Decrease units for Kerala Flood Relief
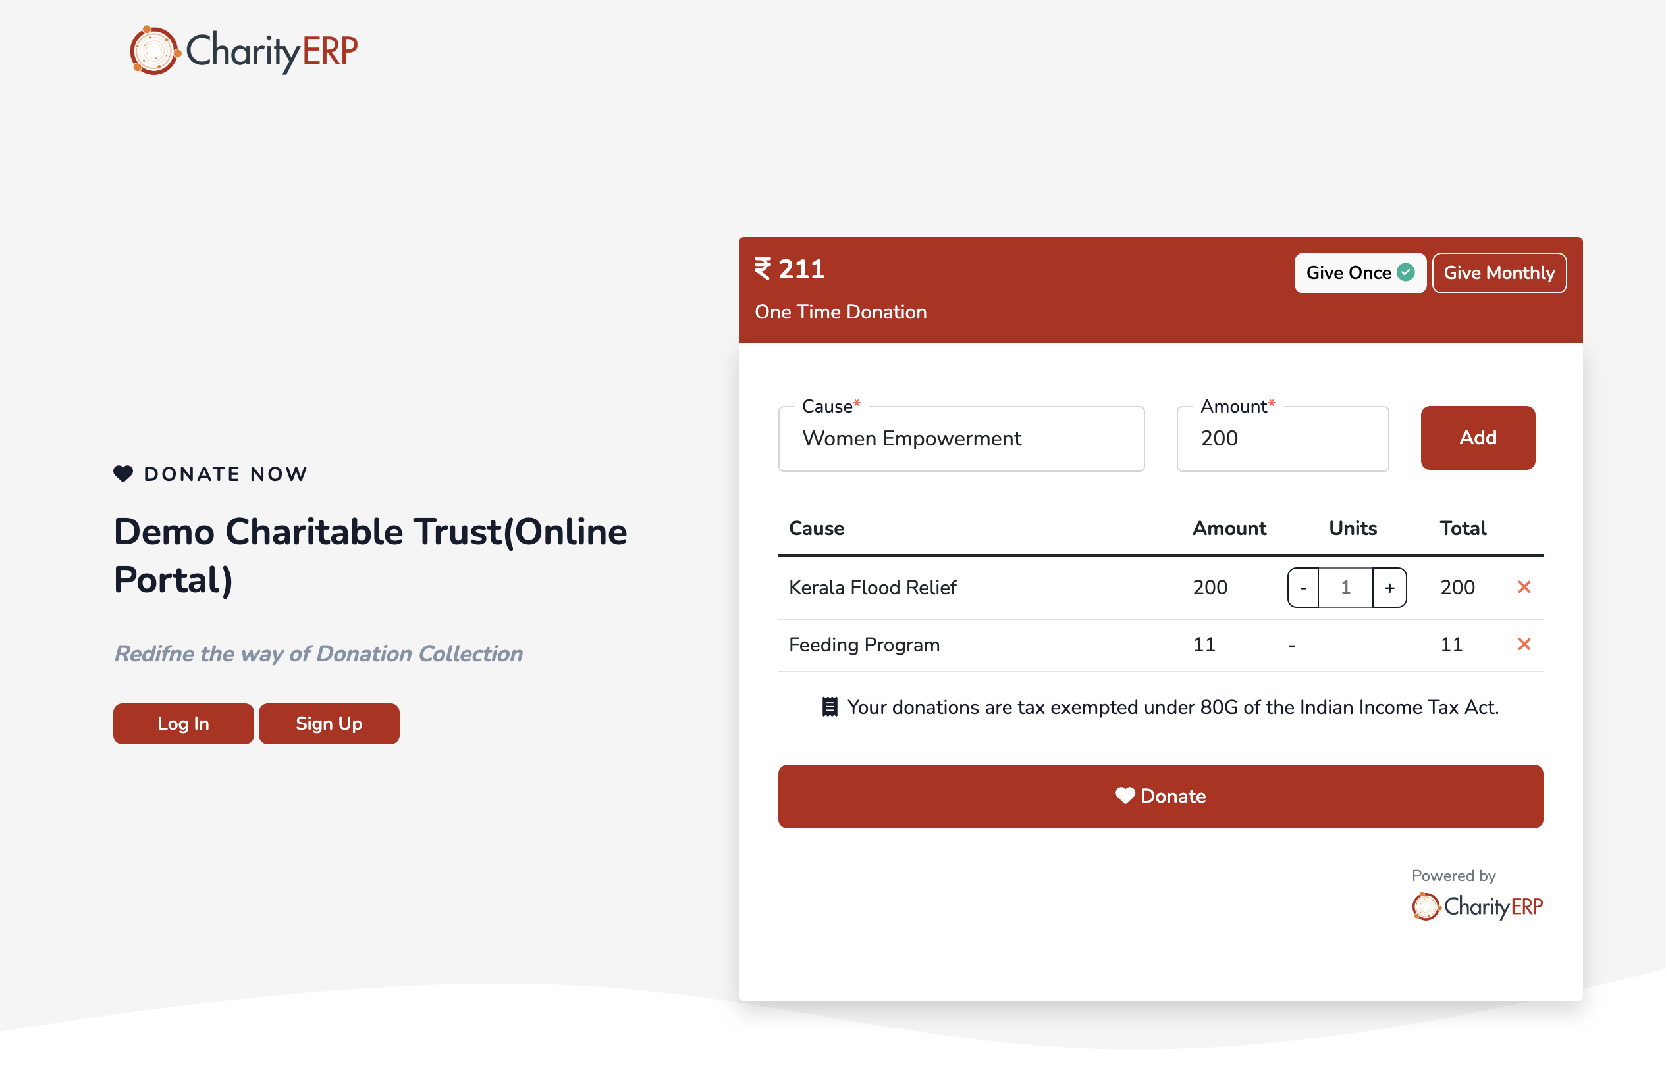This screenshot has height=1066, width=1666. click(1303, 588)
